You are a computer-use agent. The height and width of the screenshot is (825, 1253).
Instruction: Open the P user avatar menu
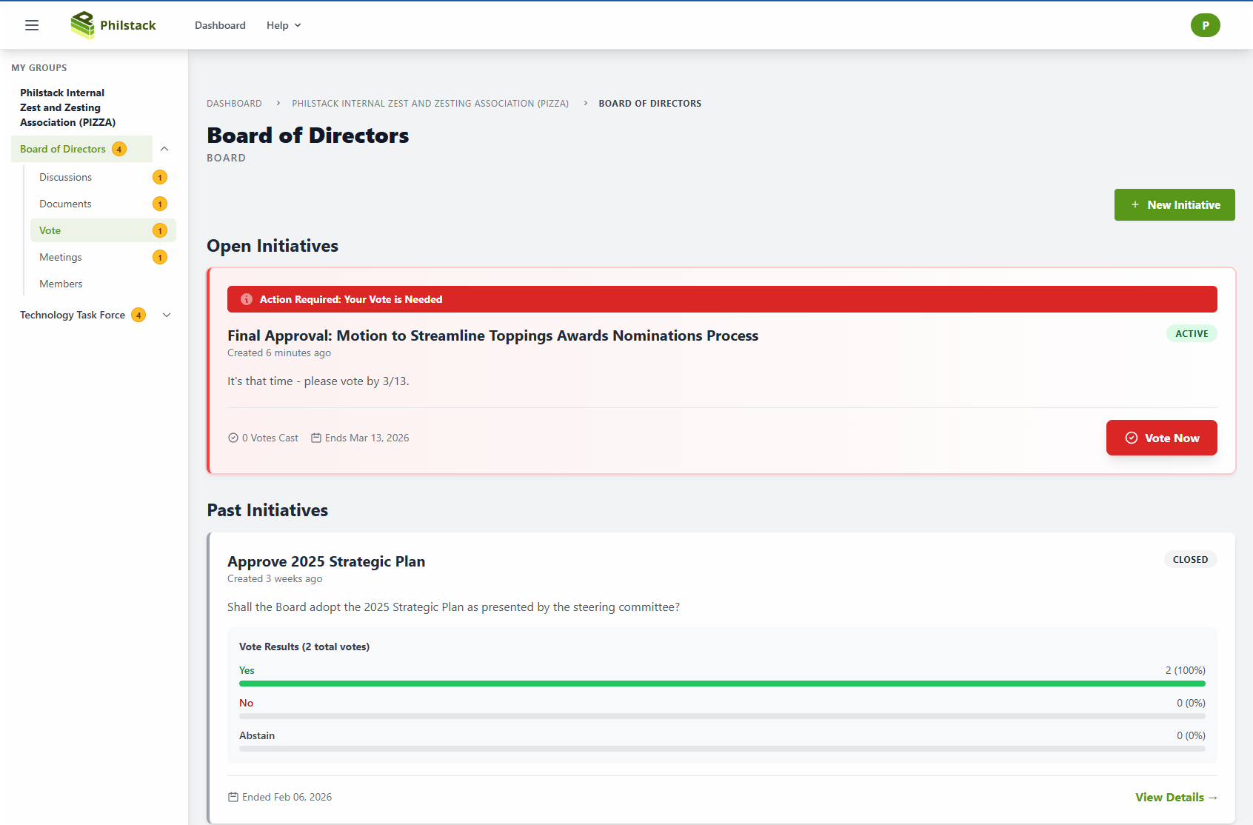pyautogui.click(x=1206, y=24)
